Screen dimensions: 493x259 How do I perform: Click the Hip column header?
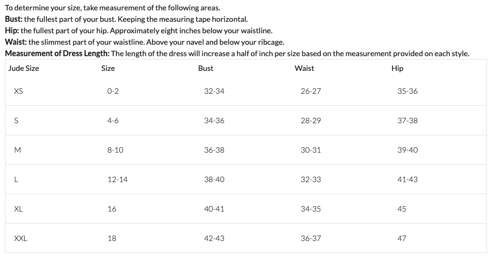[397, 68]
